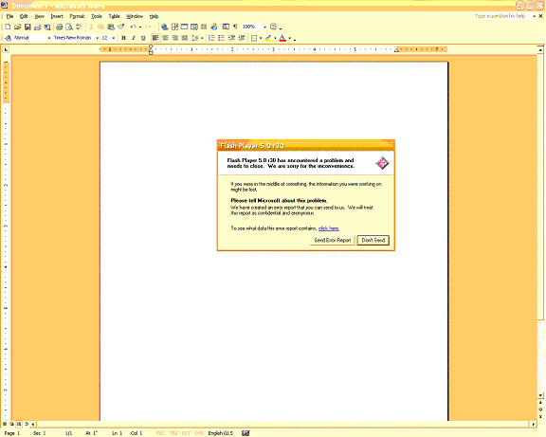Open Styles and Formatting pane icon

pyautogui.click(x=8, y=38)
